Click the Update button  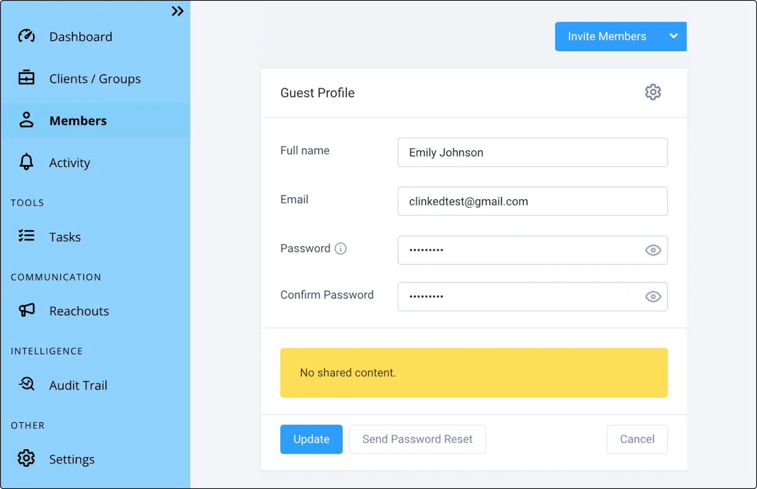coord(311,439)
